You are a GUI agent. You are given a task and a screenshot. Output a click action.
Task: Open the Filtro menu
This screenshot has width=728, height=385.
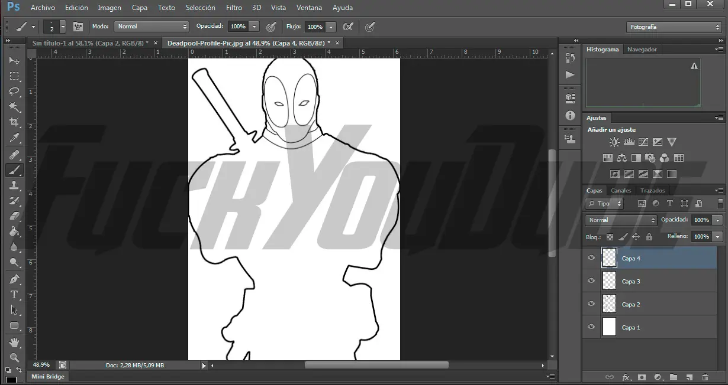[x=234, y=8]
